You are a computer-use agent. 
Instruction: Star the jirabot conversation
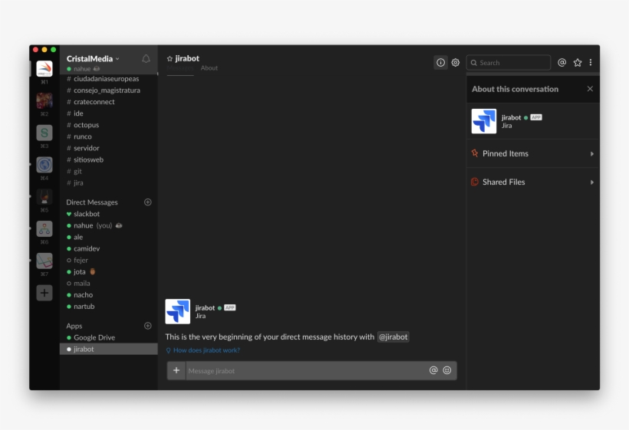coord(170,59)
